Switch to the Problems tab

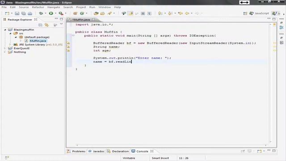[76, 151]
